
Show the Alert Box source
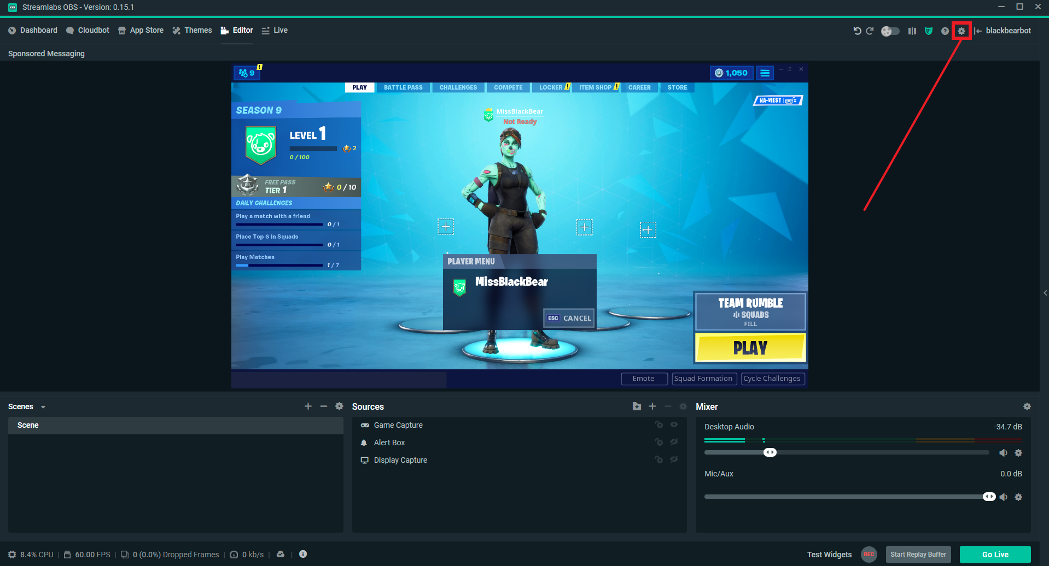674,442
